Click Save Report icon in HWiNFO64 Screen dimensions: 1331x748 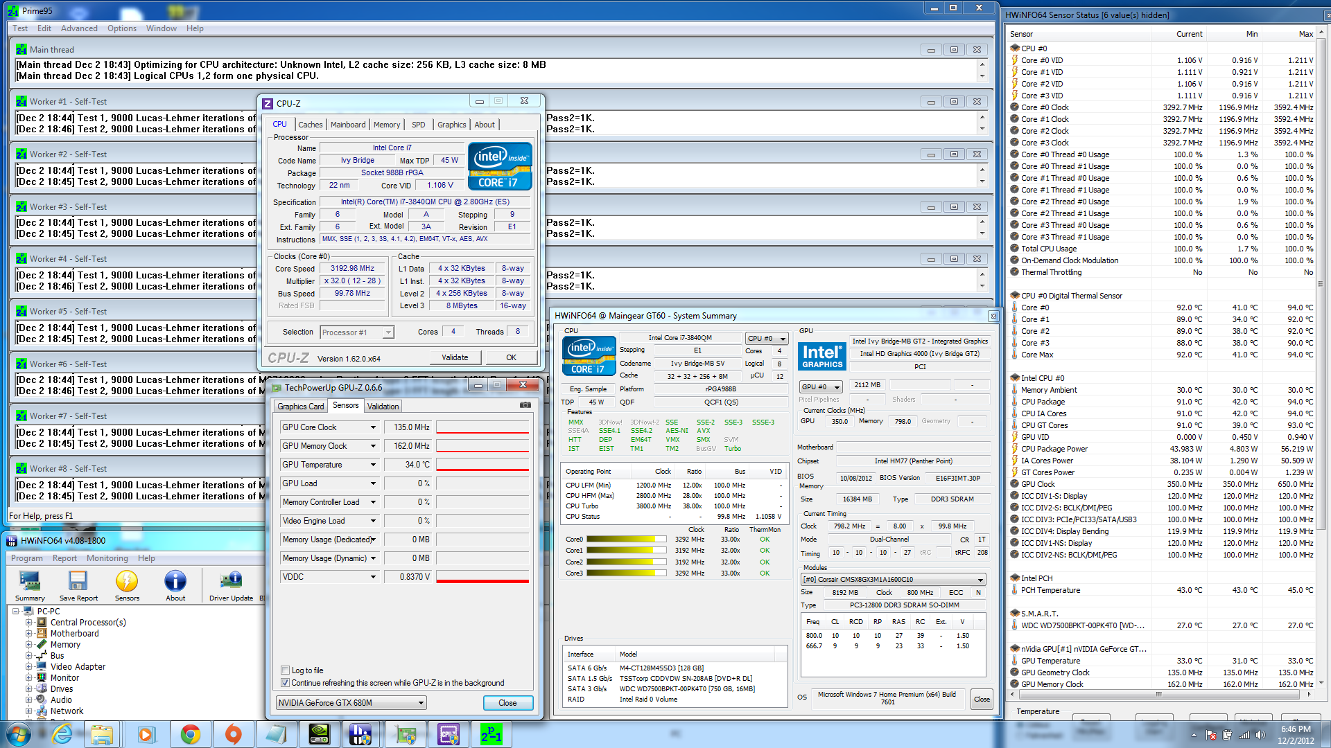78,585
